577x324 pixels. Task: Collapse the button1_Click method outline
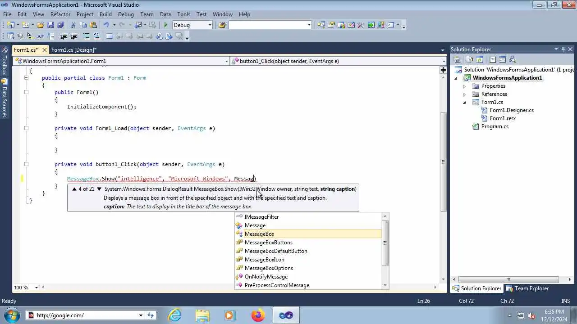(x=26, y=164)
